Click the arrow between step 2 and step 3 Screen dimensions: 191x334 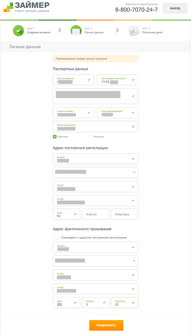pyautogui.click(x=117, y=31)
